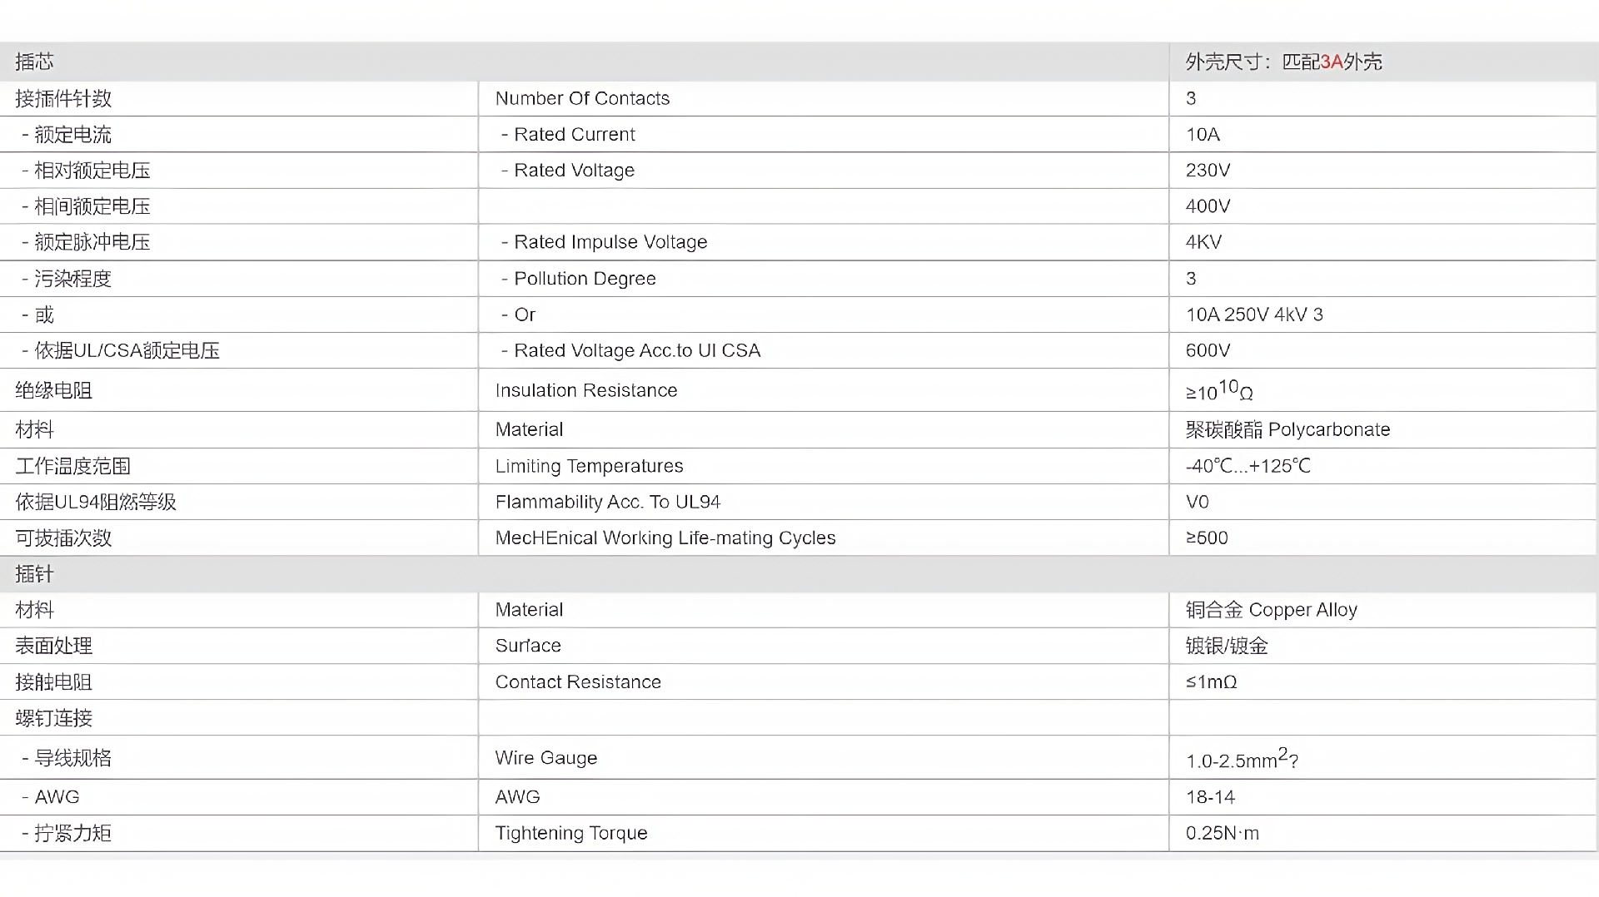Screen dimensions: 1599x897
Task: Select the 相对额定电压 label
Action: point(92,171)
